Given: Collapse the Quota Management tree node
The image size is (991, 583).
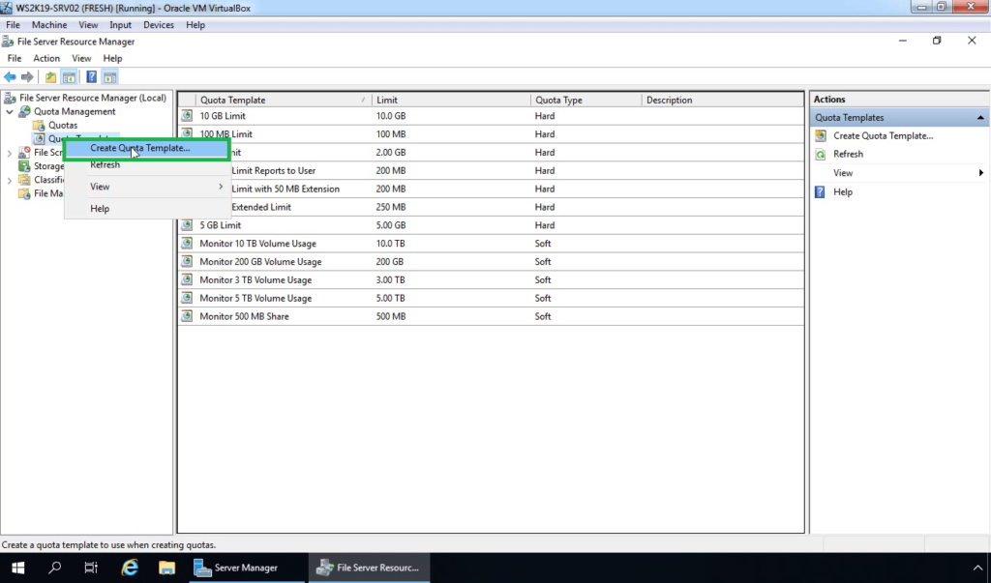Looking at the screenshot, I should 10,112.
